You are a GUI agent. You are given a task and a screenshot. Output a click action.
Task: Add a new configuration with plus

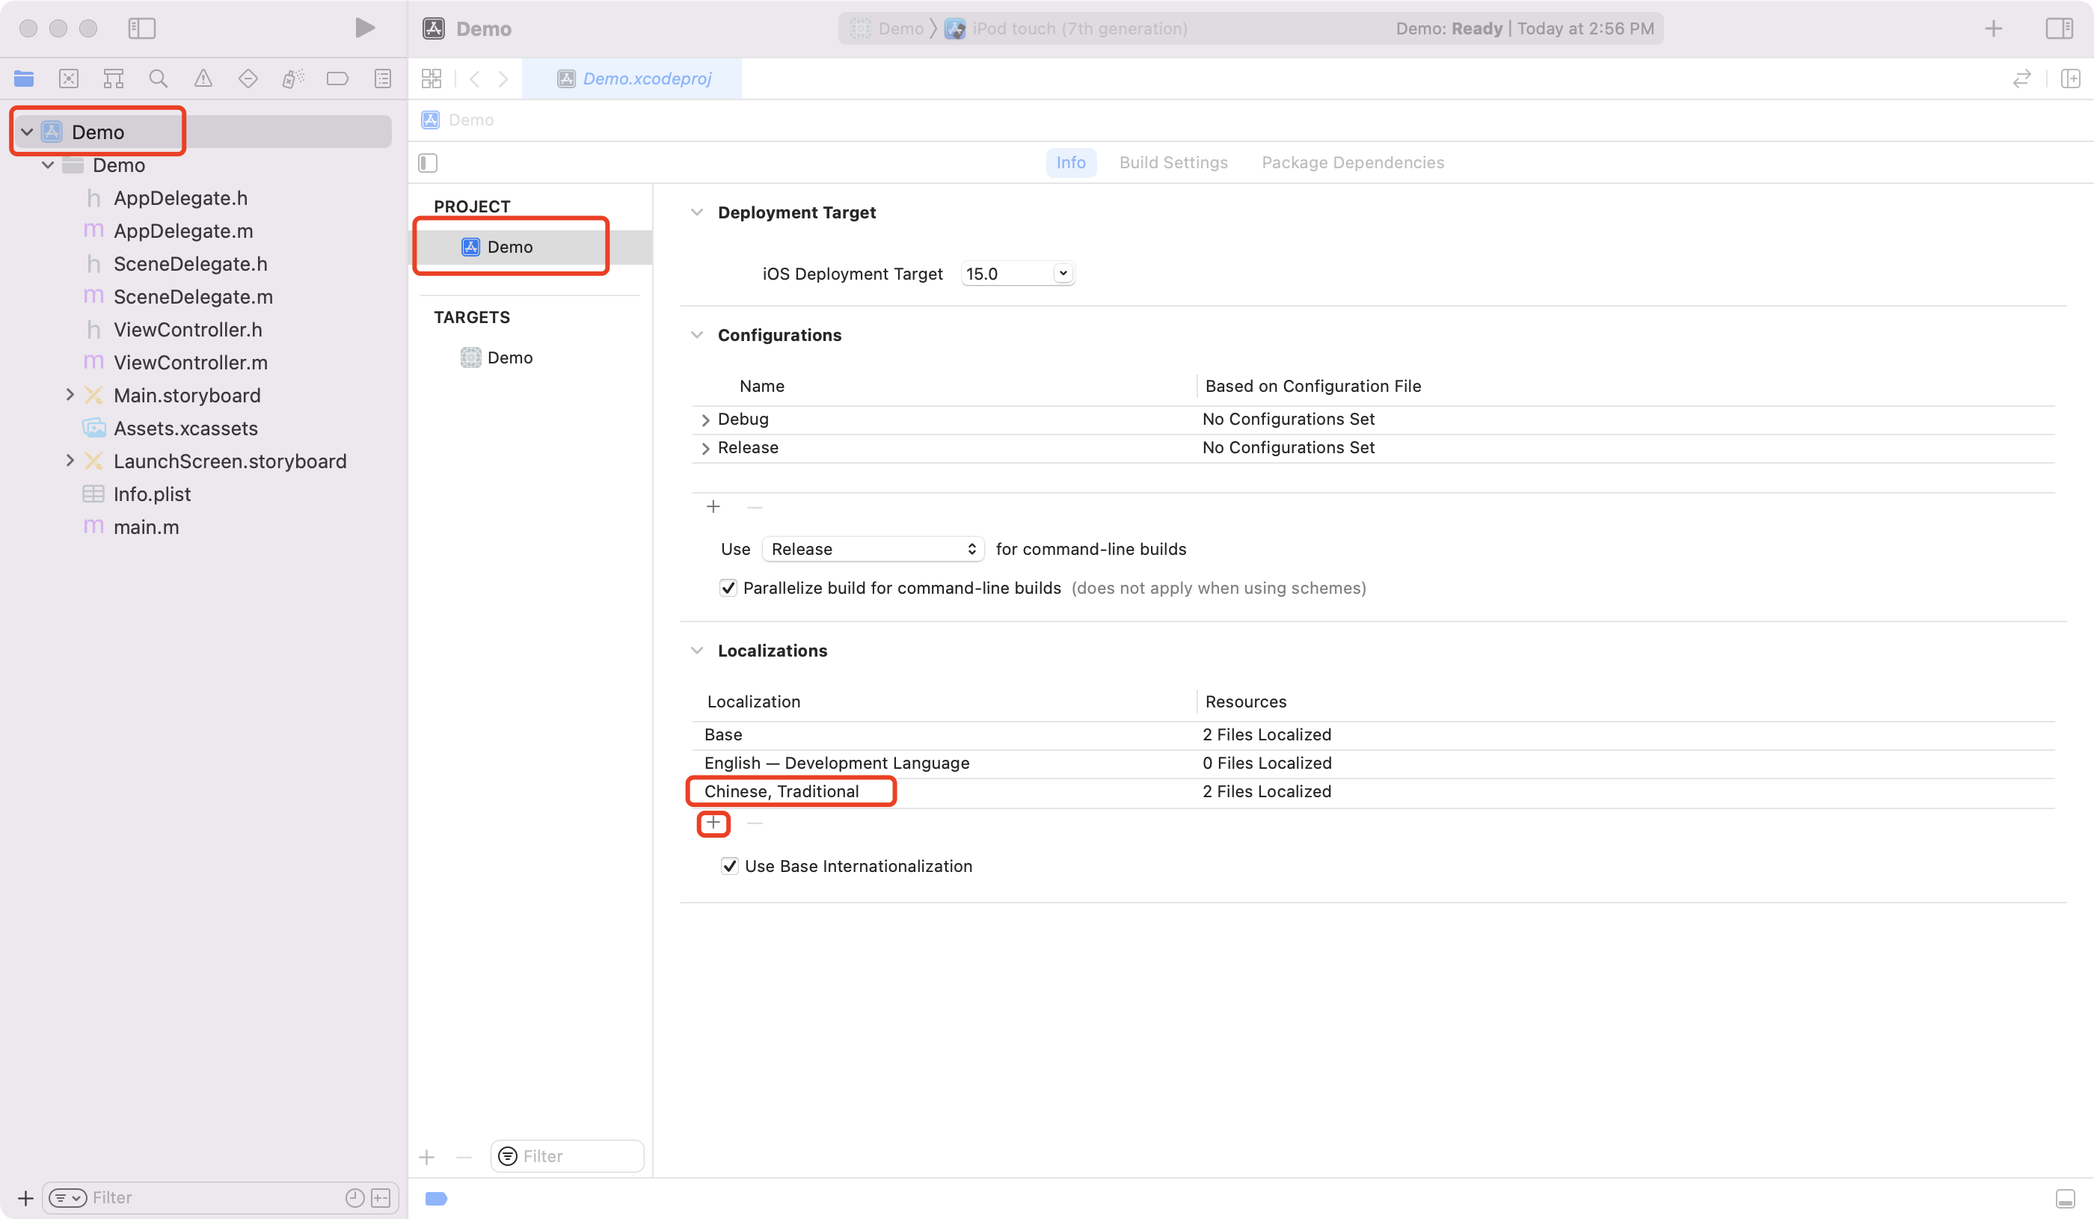point(713,507)
